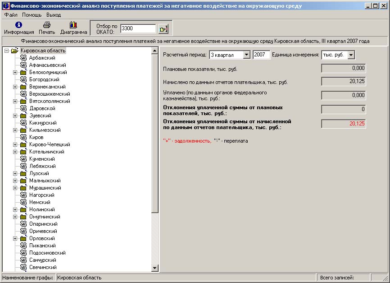Open the Диаграмма chart icon
This screenshot has width=390, height=283.
point(73,25)
